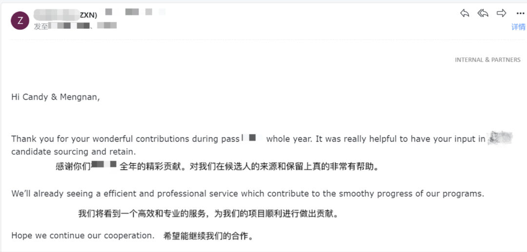Click the Chinese line starting 我们将看到
Image resolution: width=527 pixels, height=252 pixels.
[x=208, y=213]
